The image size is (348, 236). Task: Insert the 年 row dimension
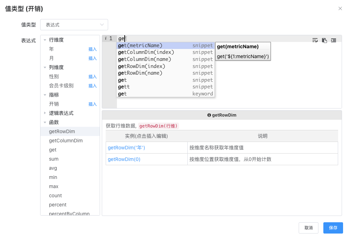(92, 49)
